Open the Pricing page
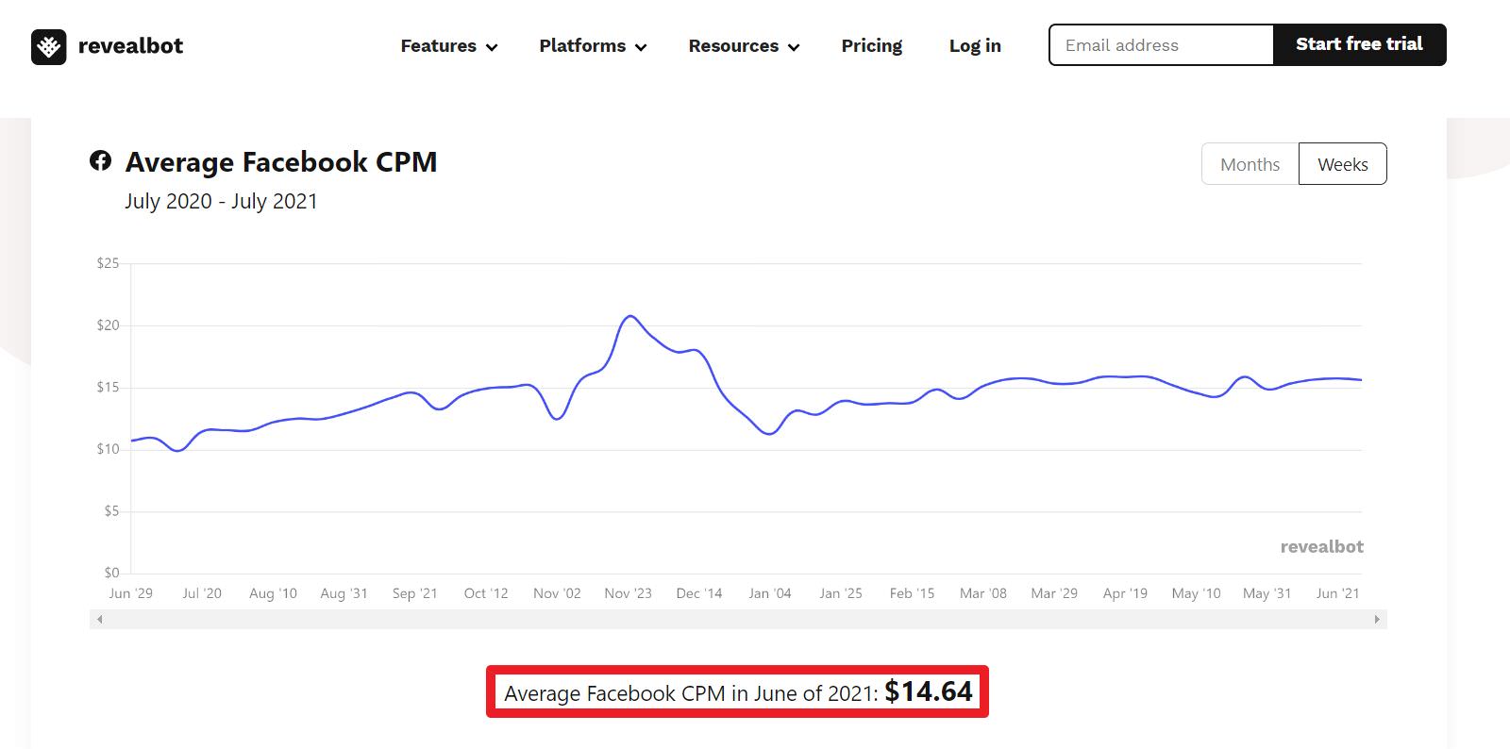1510x749 pixels. tap(871, 45)
